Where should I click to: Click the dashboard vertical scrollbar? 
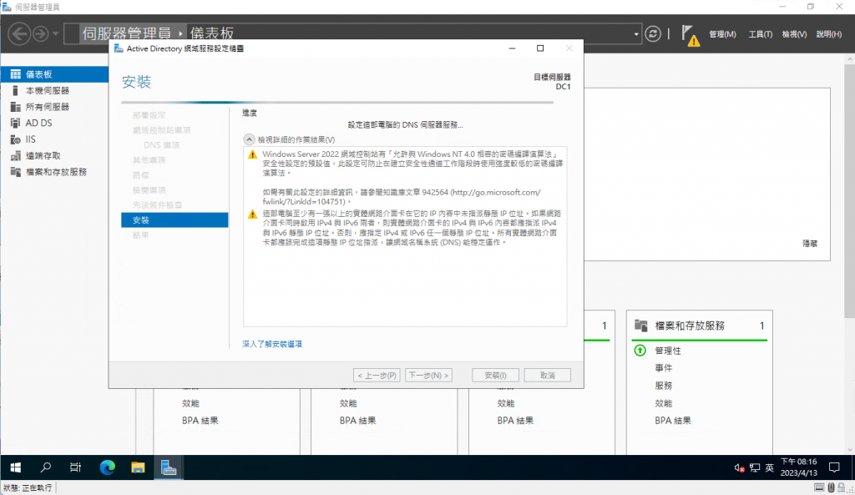point(849,191)
